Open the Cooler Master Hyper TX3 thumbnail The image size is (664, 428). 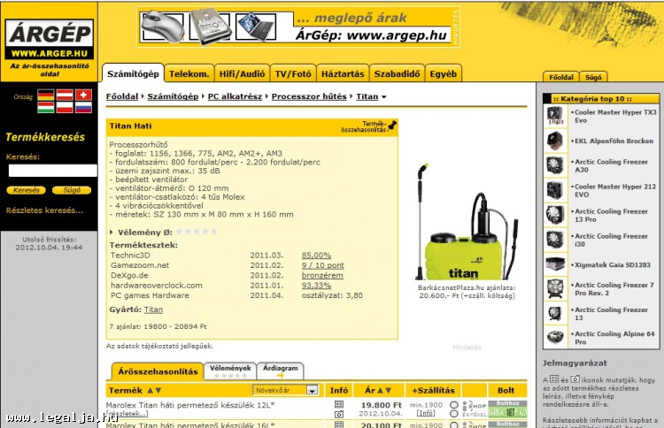(555, 116)
